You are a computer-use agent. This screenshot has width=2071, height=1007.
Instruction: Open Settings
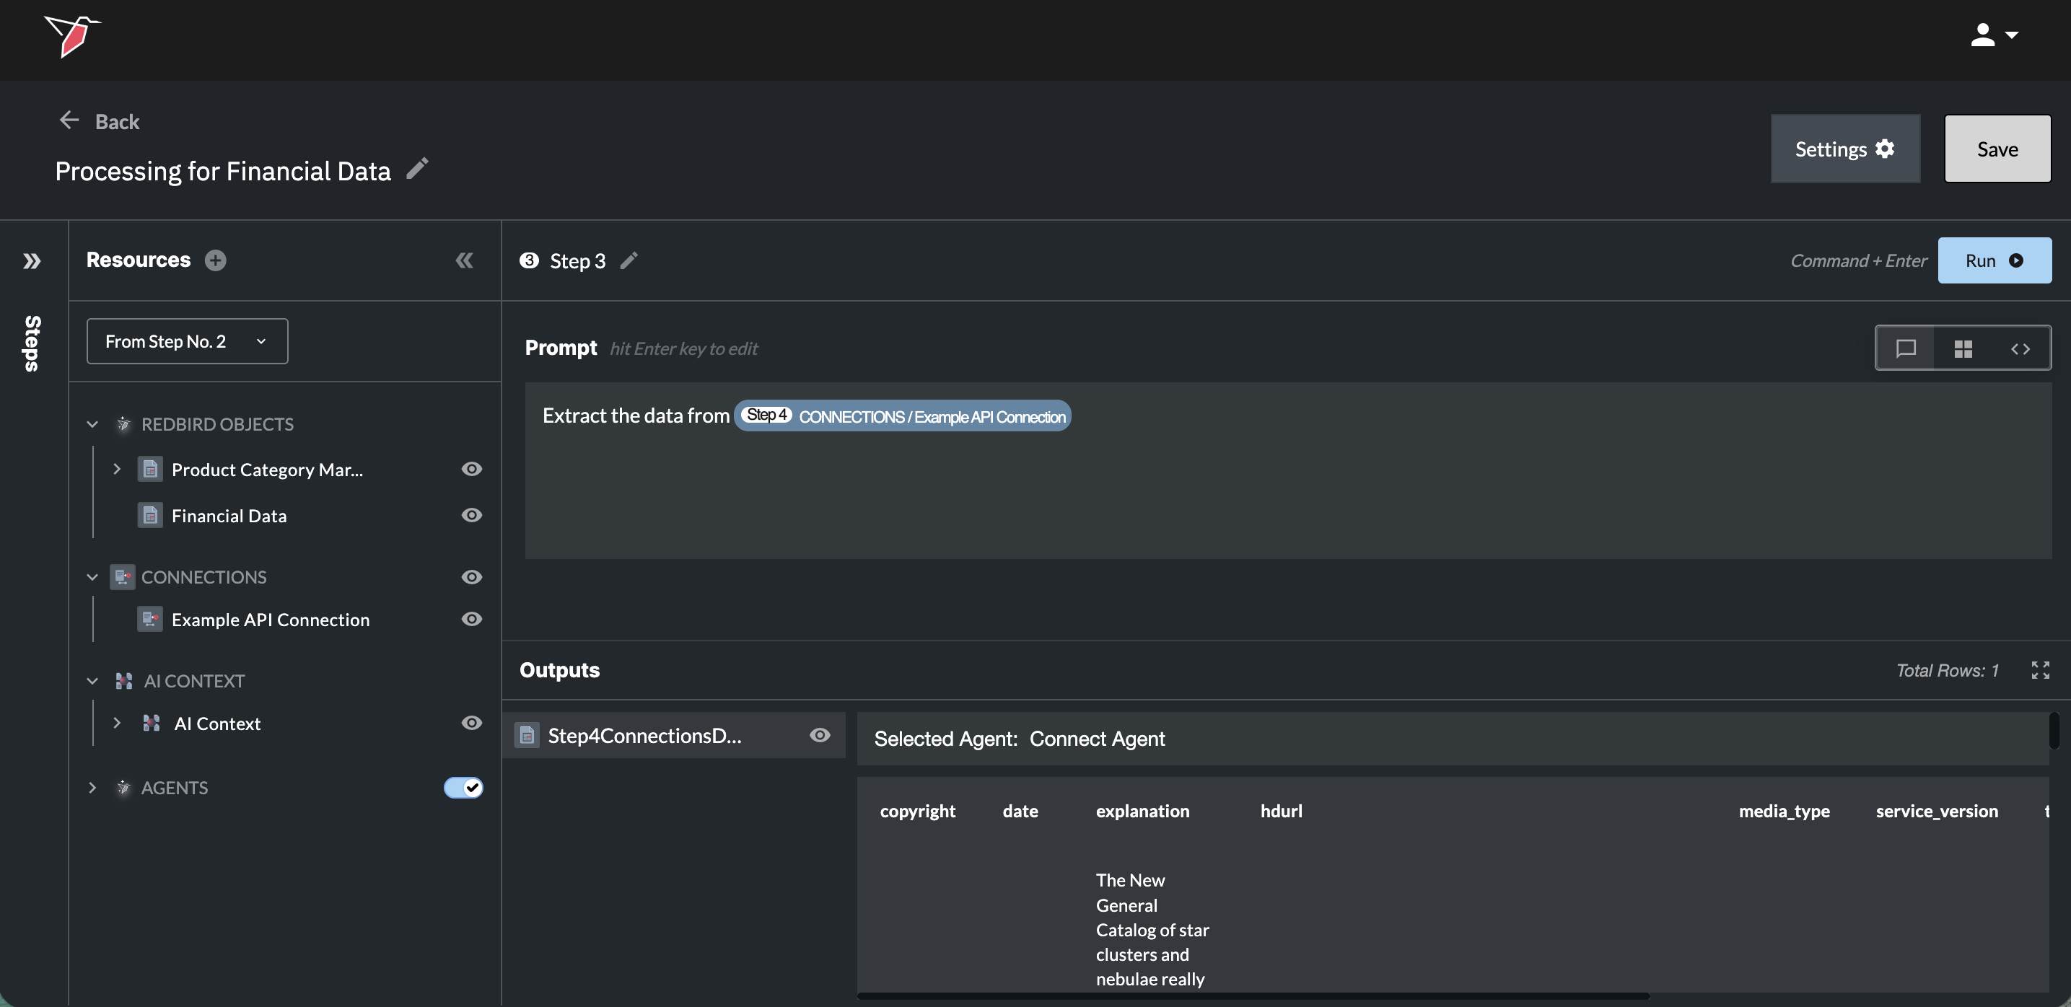1844,149
